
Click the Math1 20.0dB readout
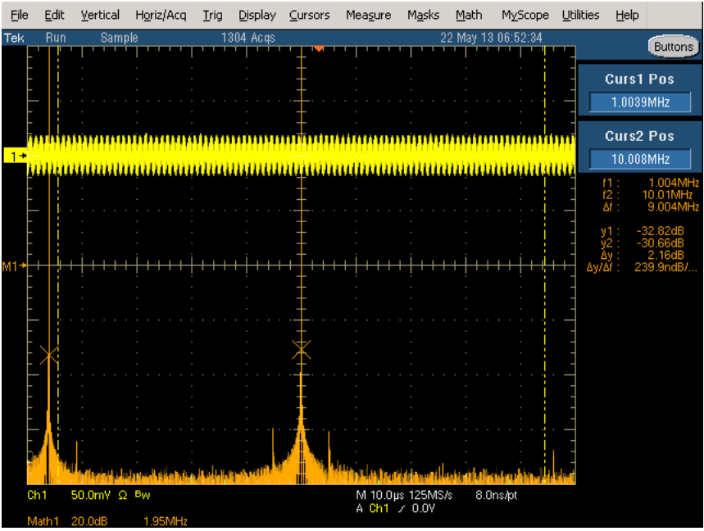(67, 521)
